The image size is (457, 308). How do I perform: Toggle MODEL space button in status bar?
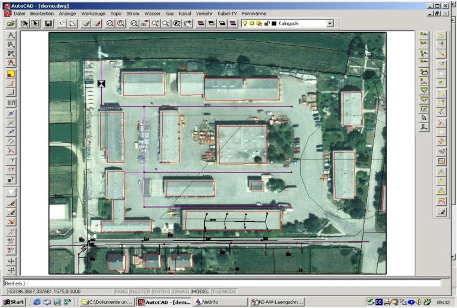pos(200,291)
